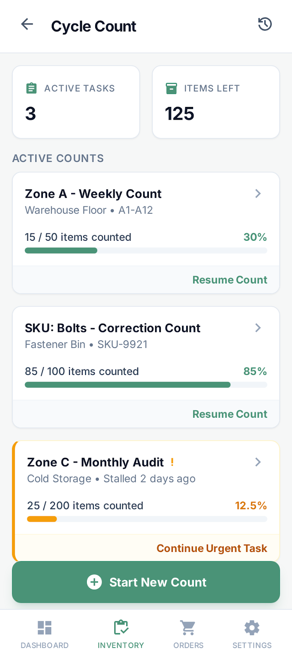Viewport: 292px width, 663px height.
Task: Click the plus icon on Start New Count
Action: click(94, 582)
